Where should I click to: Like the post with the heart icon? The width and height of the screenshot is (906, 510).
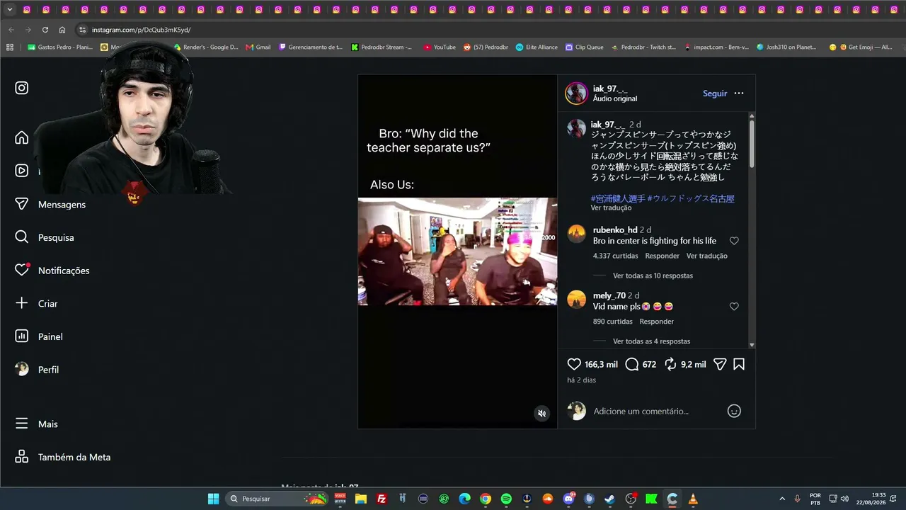[574, 364]
